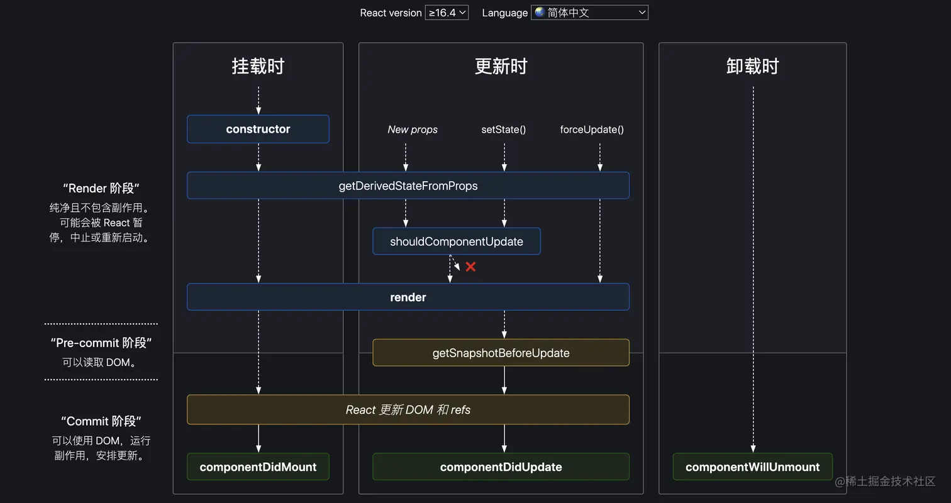Click the getSnapshotBeforeUpdate box

click(501, 353)
